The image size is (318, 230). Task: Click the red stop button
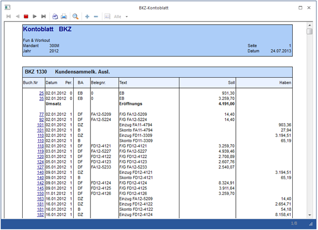pos(26,16)
